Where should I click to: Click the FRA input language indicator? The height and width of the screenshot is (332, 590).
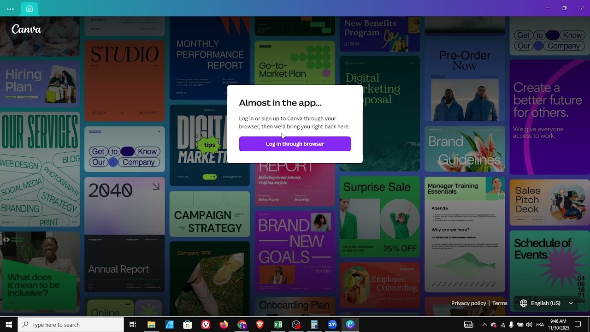(x=540, y=325)
